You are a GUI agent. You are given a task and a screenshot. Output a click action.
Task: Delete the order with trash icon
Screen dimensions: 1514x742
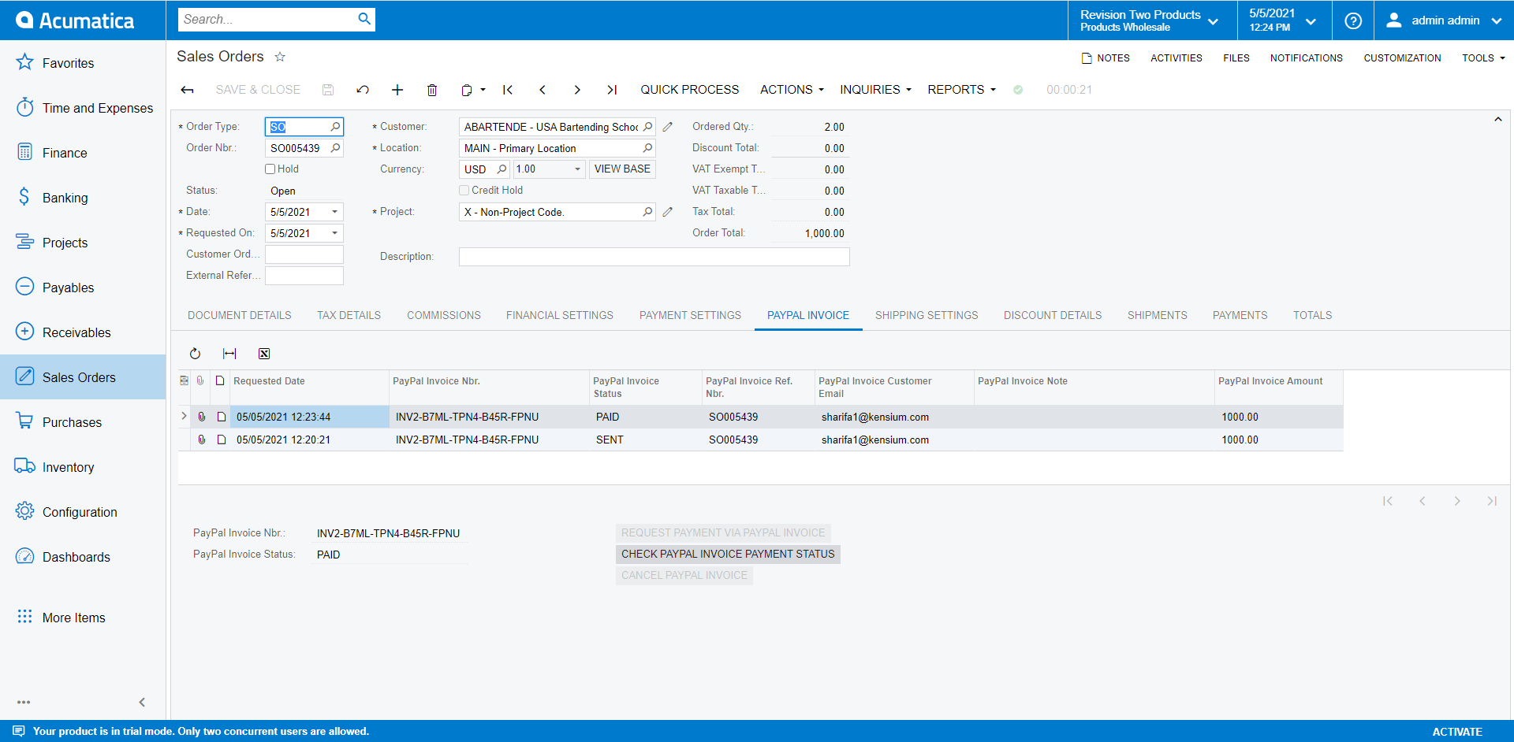point(432,90)
